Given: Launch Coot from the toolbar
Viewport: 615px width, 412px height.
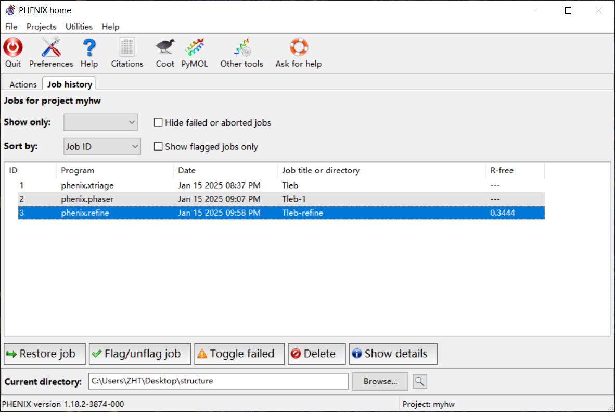Looking at the screenshot, I should coord(165,47).
